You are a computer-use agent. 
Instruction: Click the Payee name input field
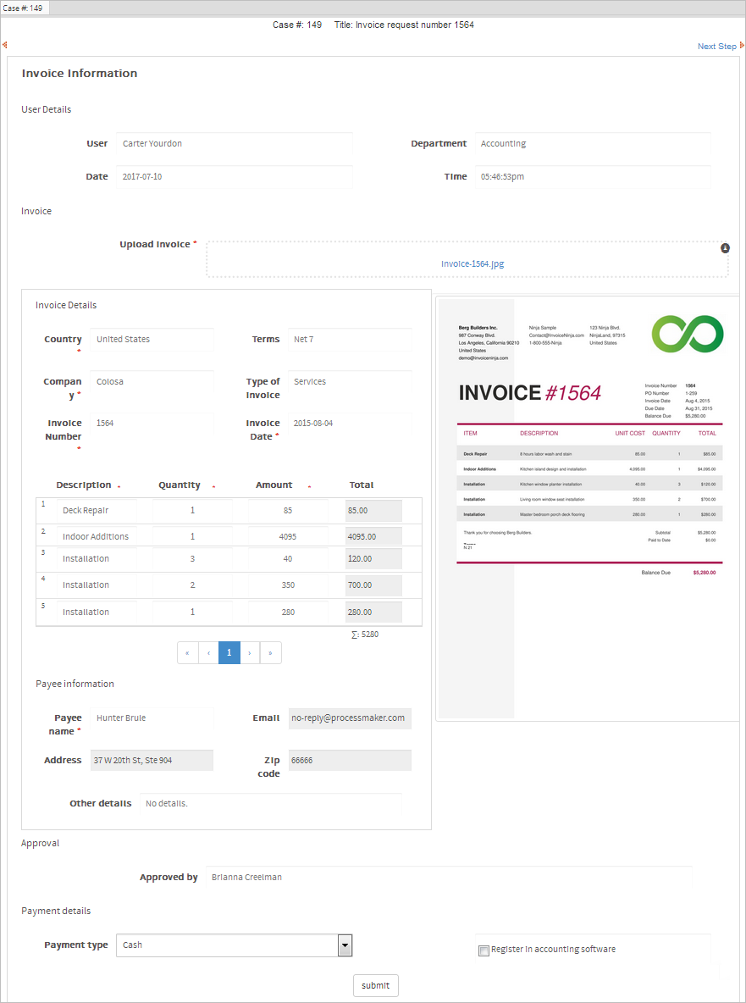click(x=152, y=718)
